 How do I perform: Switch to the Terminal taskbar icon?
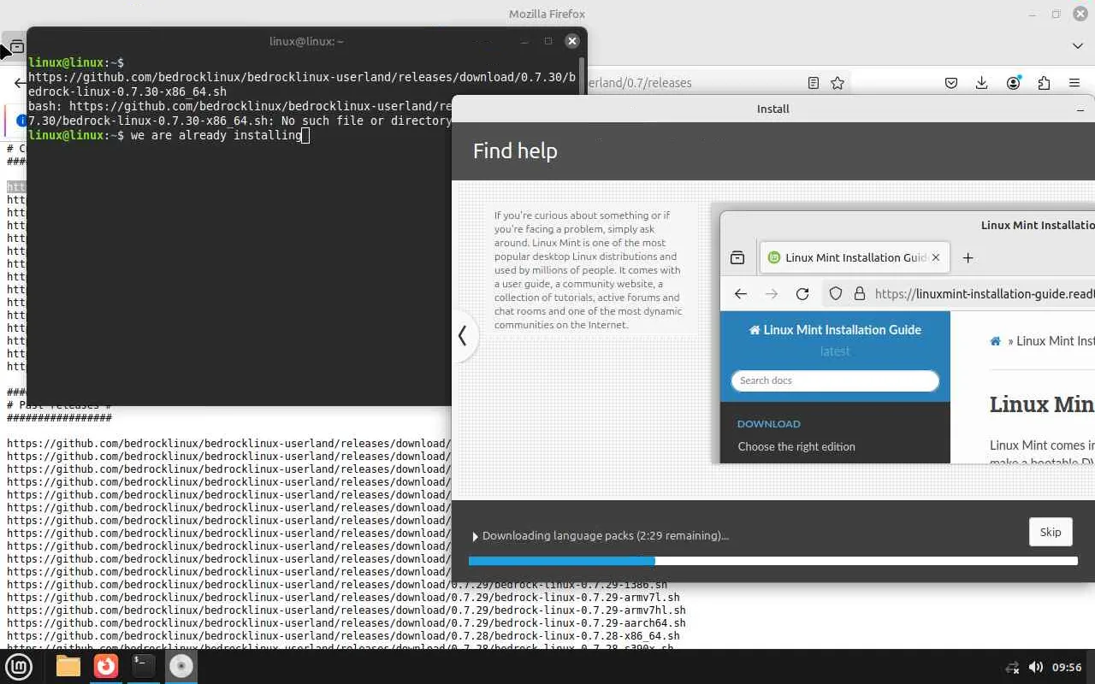[x=144, y=667]
